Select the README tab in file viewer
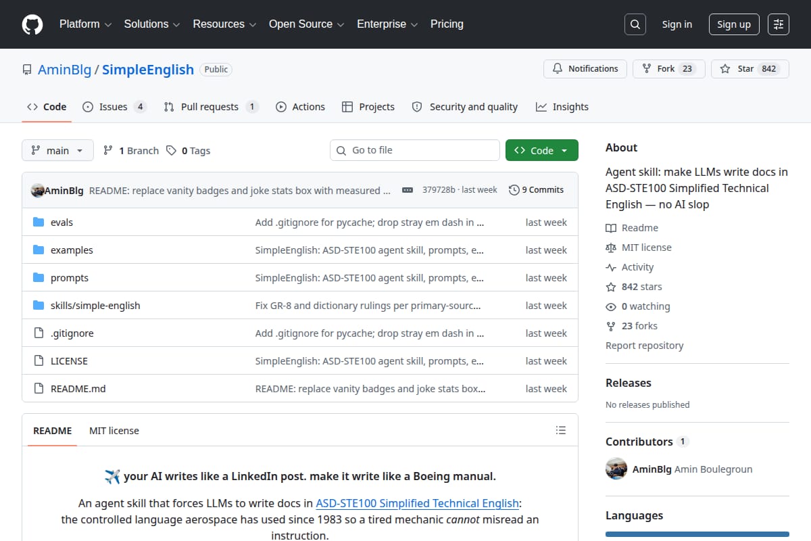 pos(52,430)
